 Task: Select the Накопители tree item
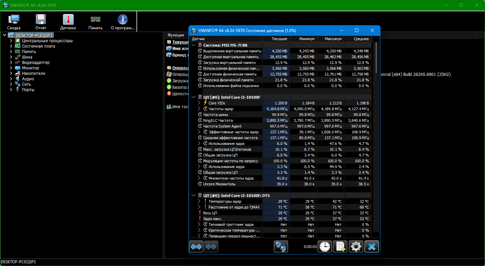33,73
